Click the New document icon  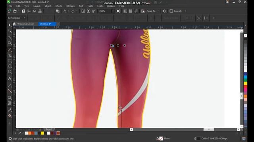point(10,11)
